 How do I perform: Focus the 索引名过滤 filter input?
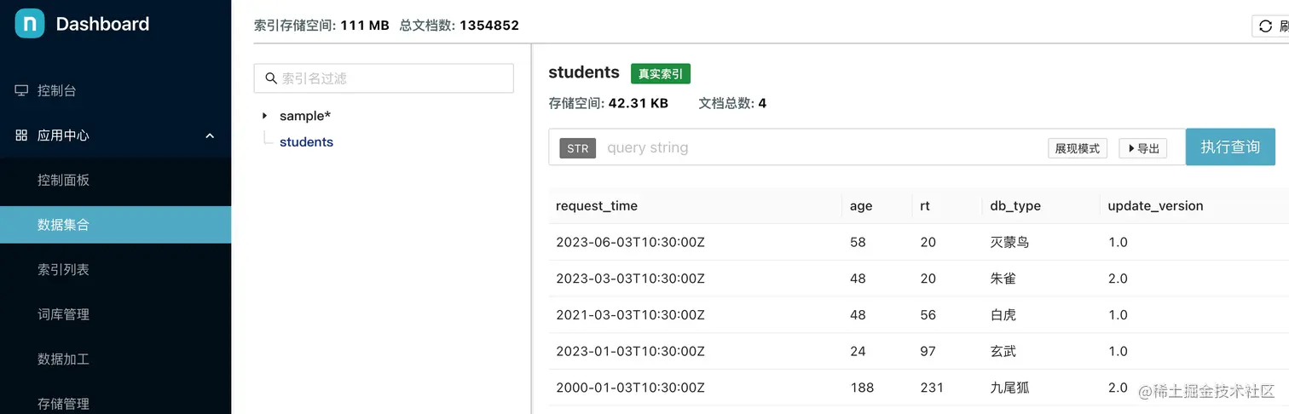click(x=392, y=78)
